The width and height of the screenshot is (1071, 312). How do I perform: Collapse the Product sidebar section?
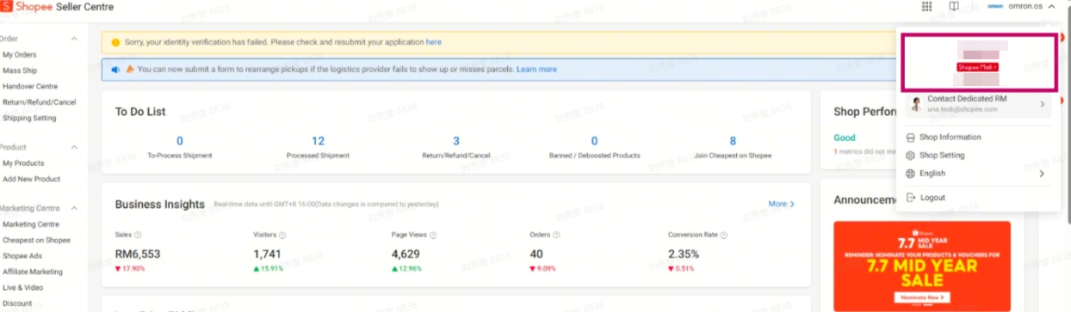(x=74, y=148)
